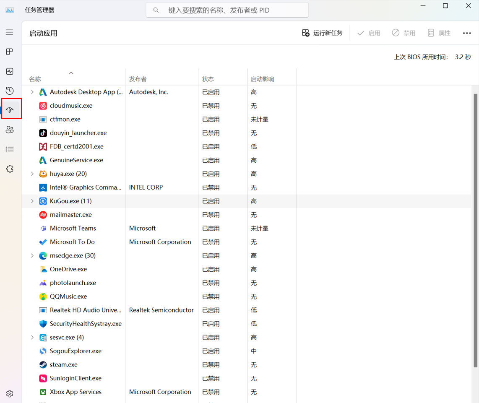Open the Users page in sidebar

[10, 130]
